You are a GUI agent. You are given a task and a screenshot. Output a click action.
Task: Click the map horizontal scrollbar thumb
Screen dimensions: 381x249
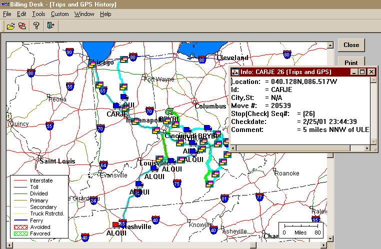click(253, 245)
